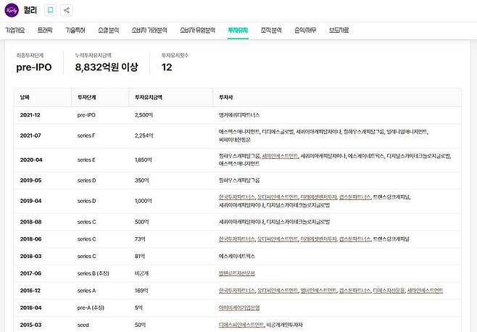Open the 소비자 거래분석 tab

tap(149, 30)
